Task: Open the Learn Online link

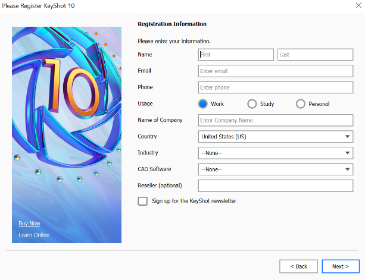Action: (34, 235)
